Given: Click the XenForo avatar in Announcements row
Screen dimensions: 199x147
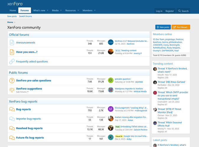Looking at the screenshot, I should click(111, 42).
